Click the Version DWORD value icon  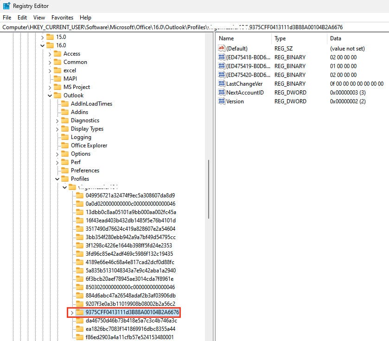[x=221, y=101]
